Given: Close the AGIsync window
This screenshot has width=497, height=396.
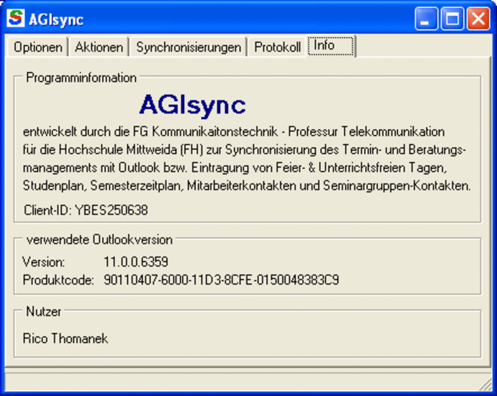Looking at the screenshot, I should pyautogui.click(x=478, y=19).
